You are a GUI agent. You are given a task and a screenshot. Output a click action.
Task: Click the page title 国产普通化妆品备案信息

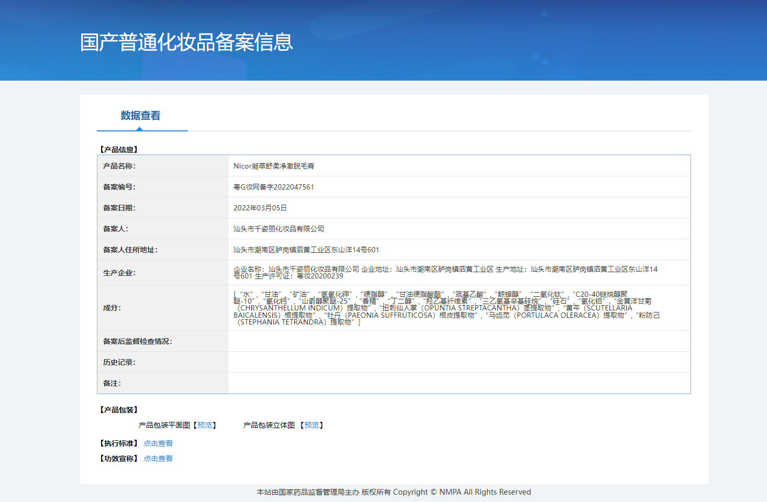click(x=186, y=44)
